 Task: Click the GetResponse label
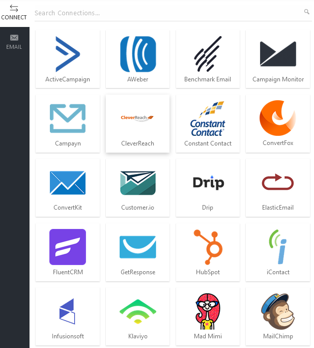tap(138, 272)
